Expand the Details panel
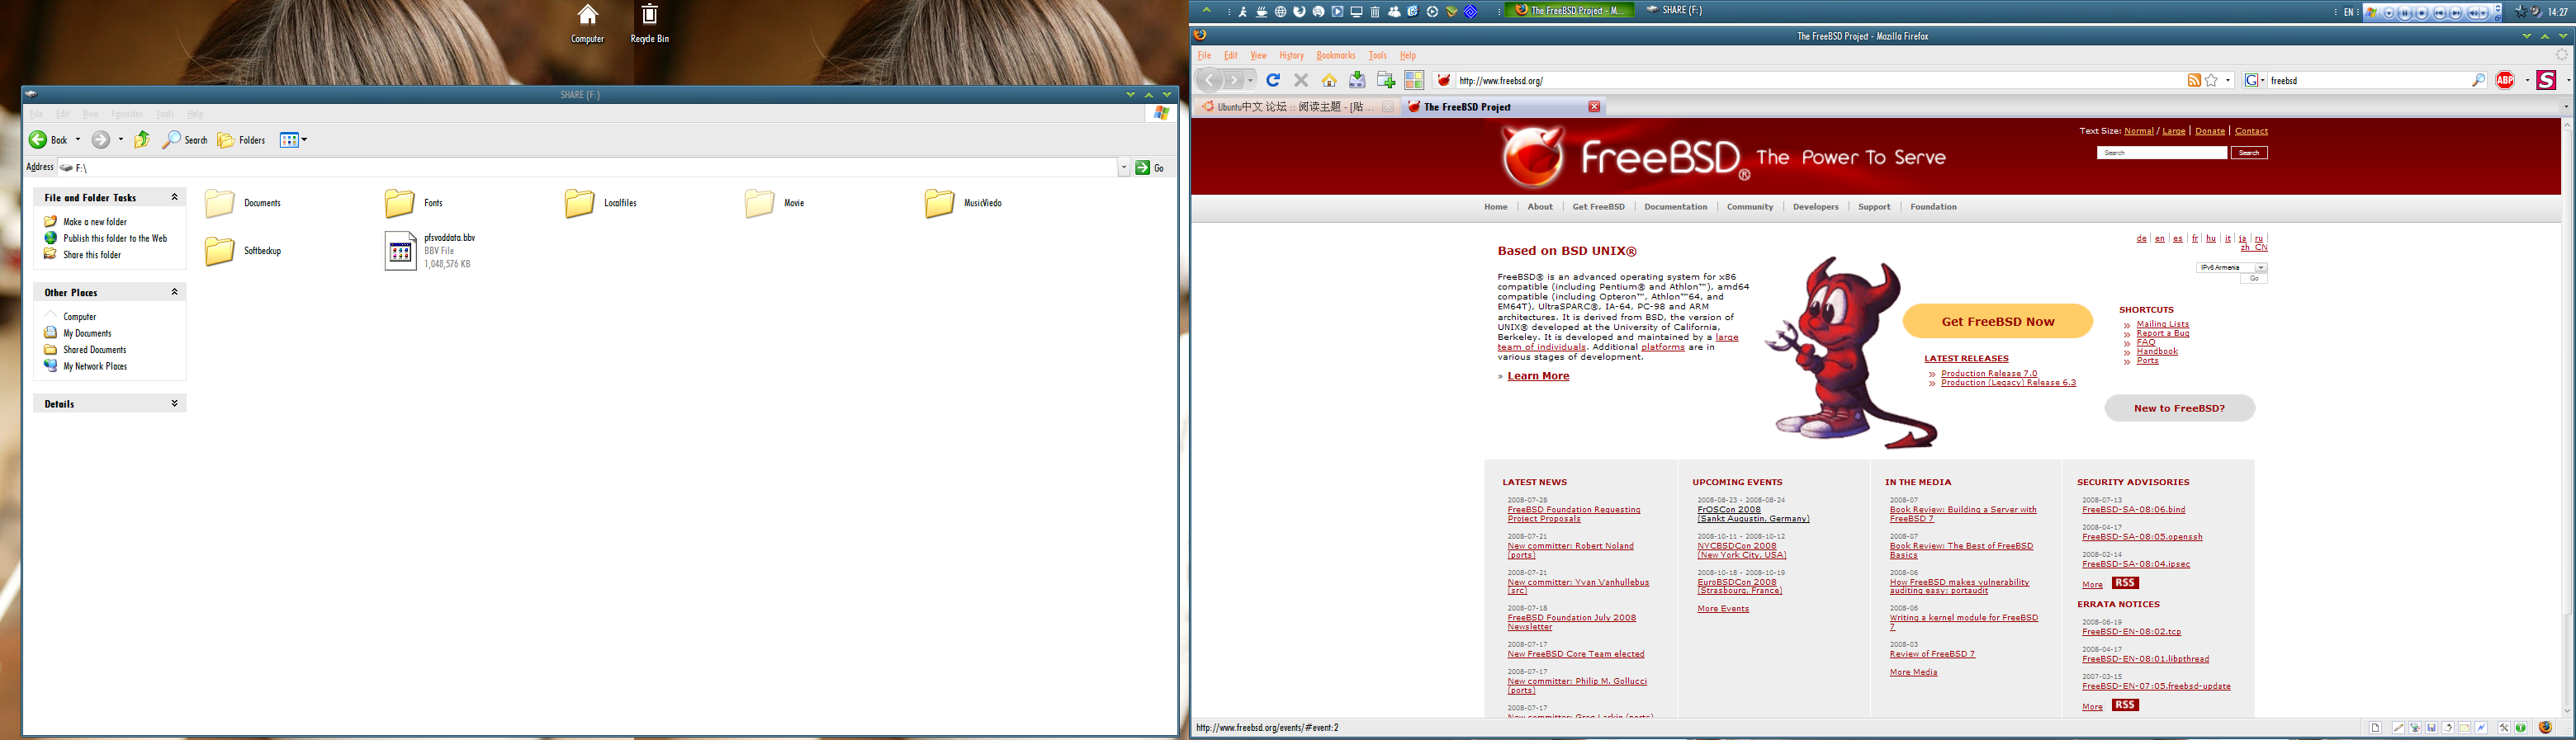The image size is (2576, 740). tap(174, 403)
